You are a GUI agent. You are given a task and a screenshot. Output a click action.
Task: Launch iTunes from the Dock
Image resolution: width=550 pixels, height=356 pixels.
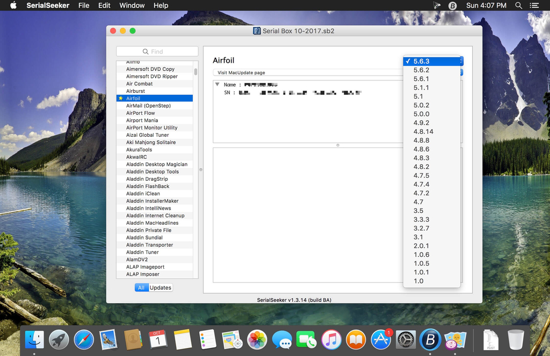pos(331,339)
